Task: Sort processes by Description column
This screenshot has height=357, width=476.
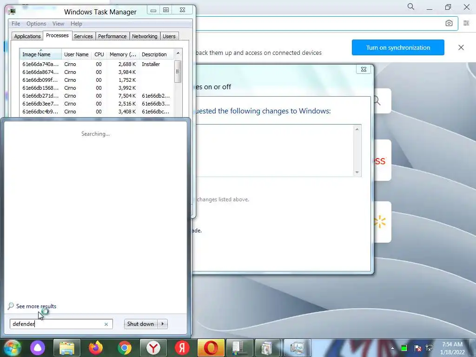Action: [x=156, y=54]
